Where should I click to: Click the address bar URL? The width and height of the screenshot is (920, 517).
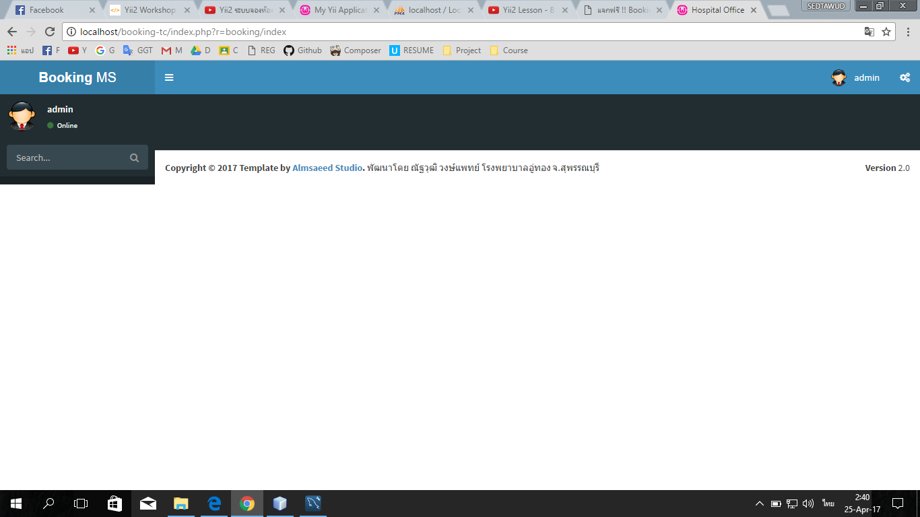(183, 32)
